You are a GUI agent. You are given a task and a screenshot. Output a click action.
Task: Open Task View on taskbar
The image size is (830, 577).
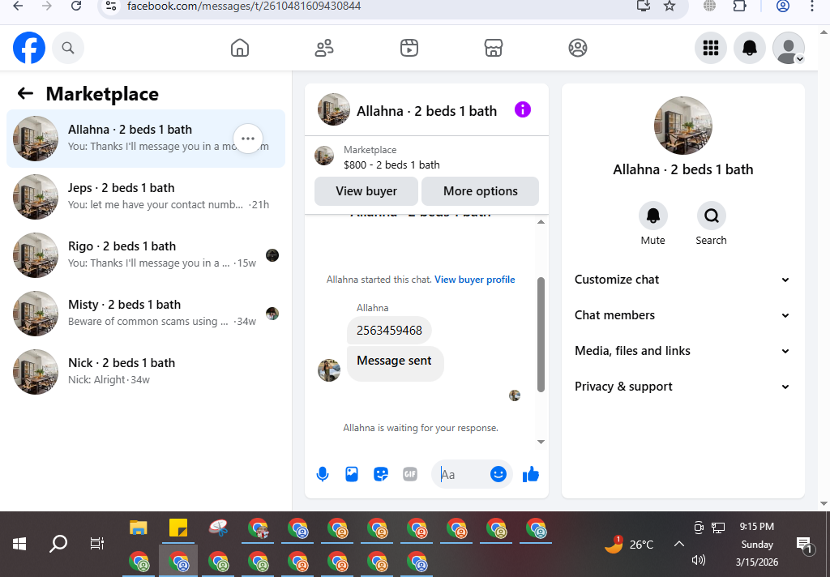click(97, 544)
